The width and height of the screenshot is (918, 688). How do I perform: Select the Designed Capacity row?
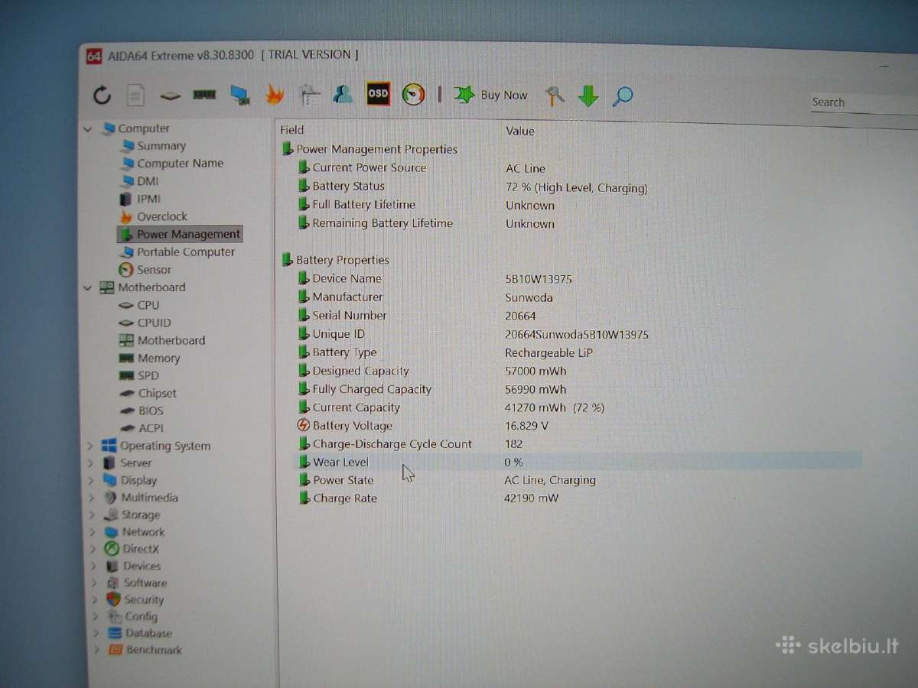pyautogui.click(x=432, y=371)
